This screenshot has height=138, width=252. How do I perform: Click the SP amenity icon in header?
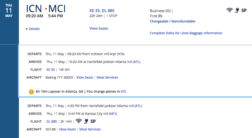(x=244, y=10)
